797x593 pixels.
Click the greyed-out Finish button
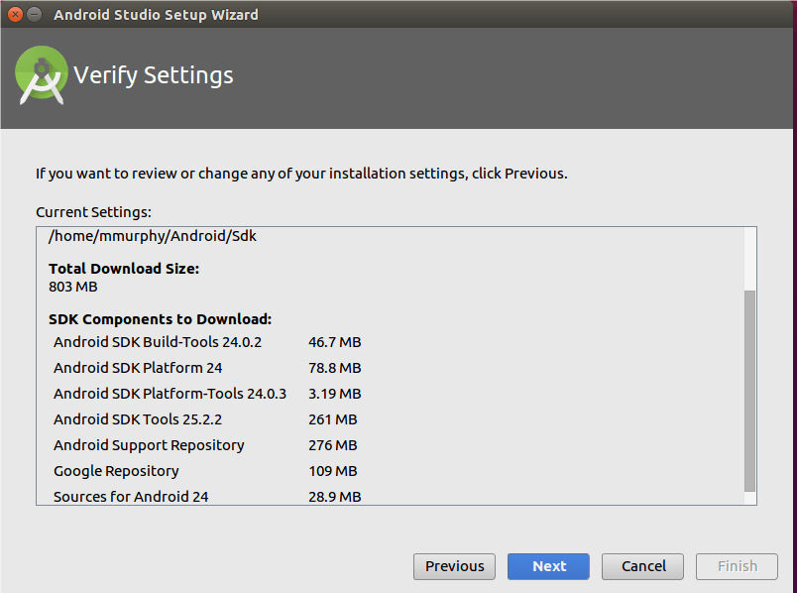pyautogui.click(x=737, y=566)
